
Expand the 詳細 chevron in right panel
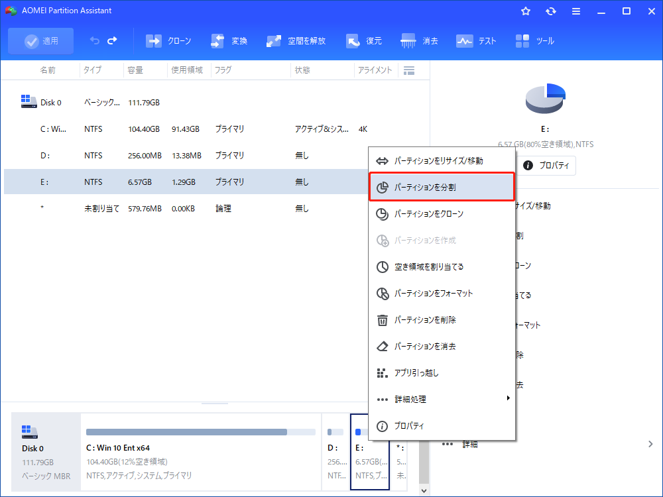[x=650, y=444]
